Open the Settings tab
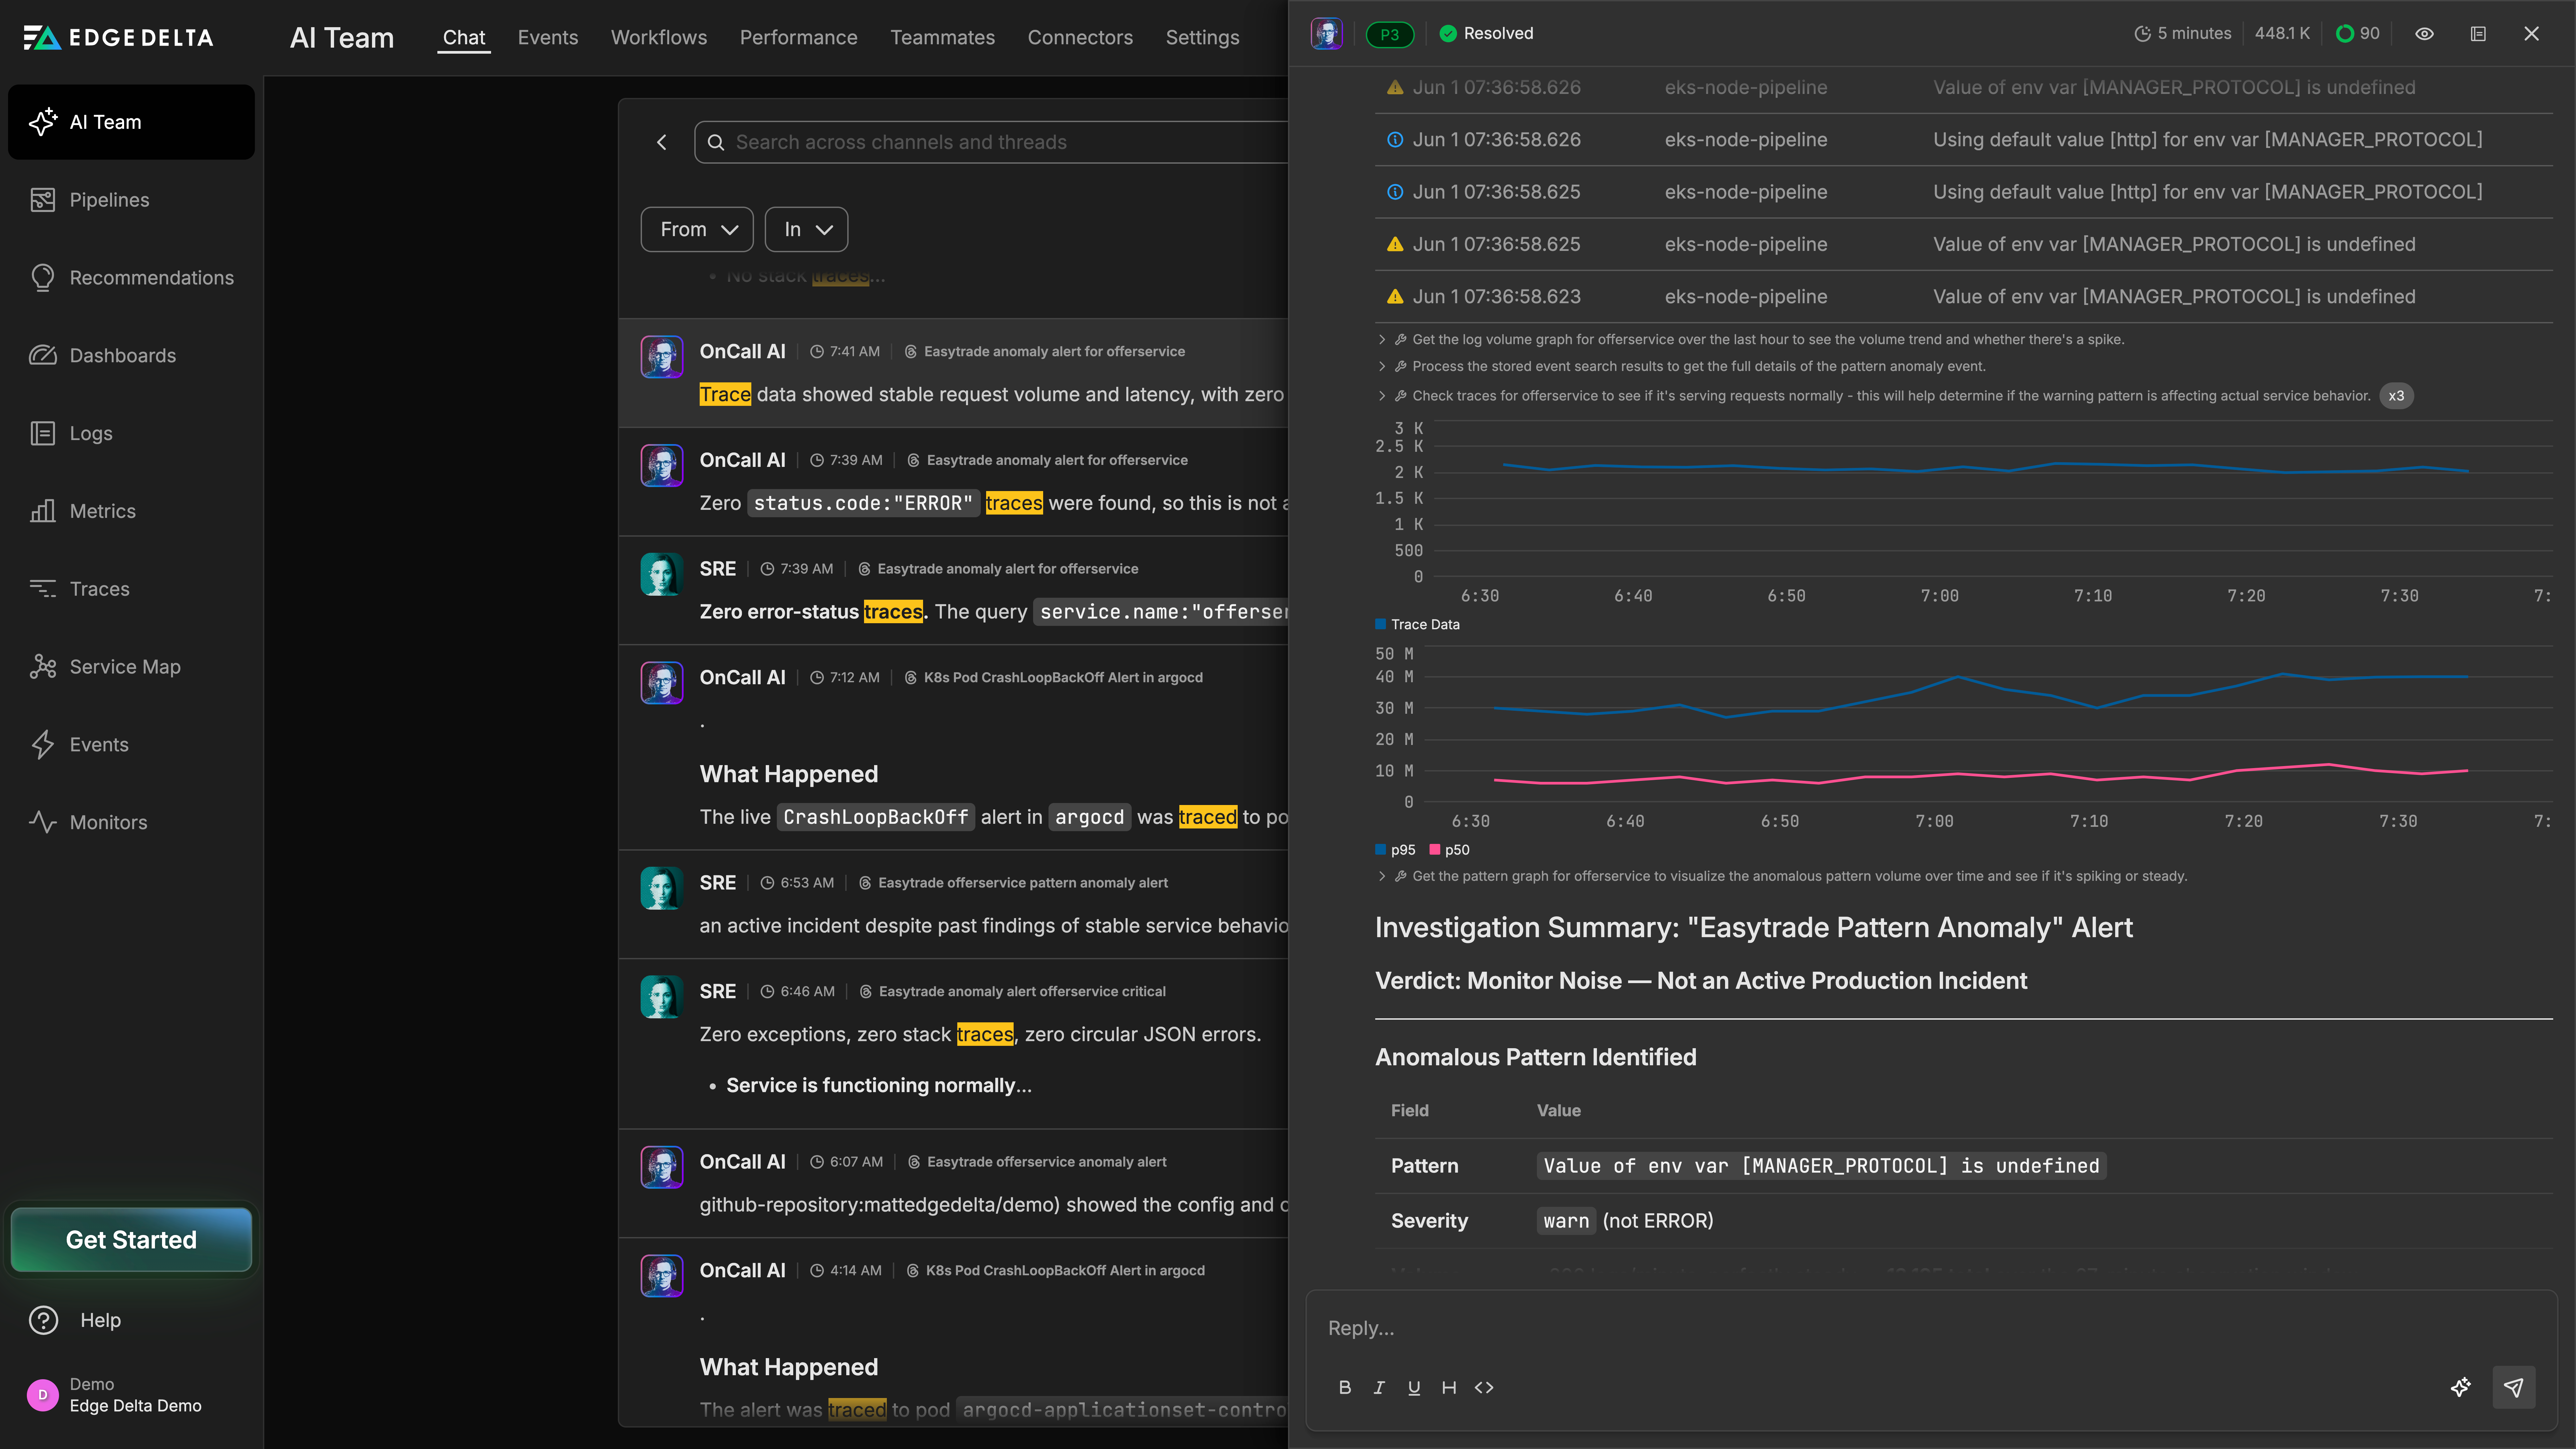Screen dimensions: 2576x1449 click(1202, 38)
